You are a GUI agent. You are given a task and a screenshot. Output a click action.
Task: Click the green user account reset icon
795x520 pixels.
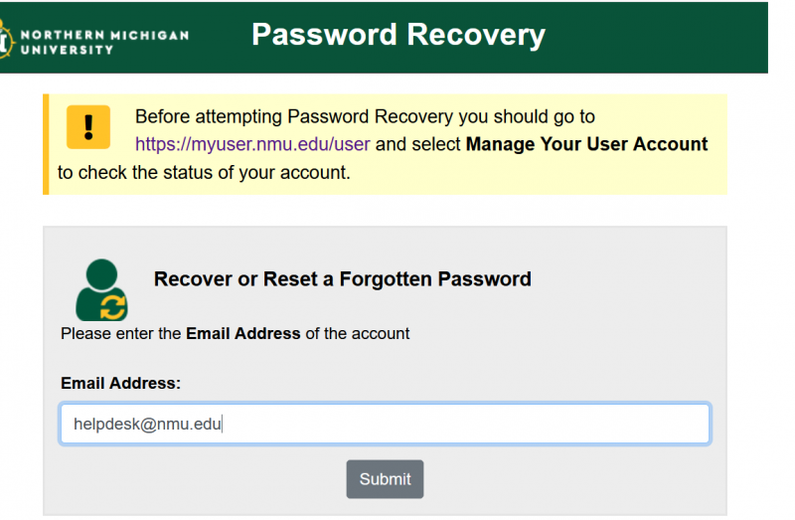101,288
